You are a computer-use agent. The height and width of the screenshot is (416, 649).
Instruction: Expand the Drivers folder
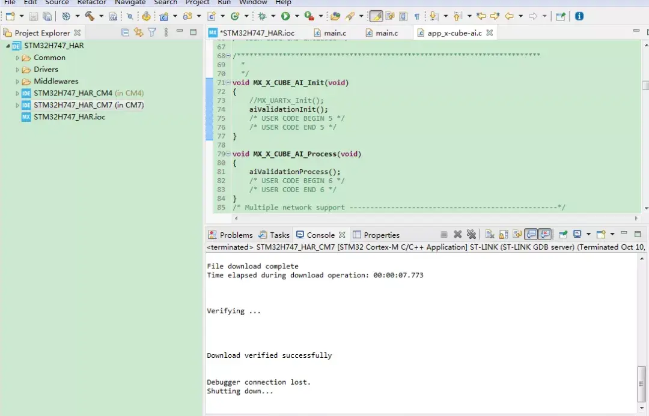pos(17,70)
